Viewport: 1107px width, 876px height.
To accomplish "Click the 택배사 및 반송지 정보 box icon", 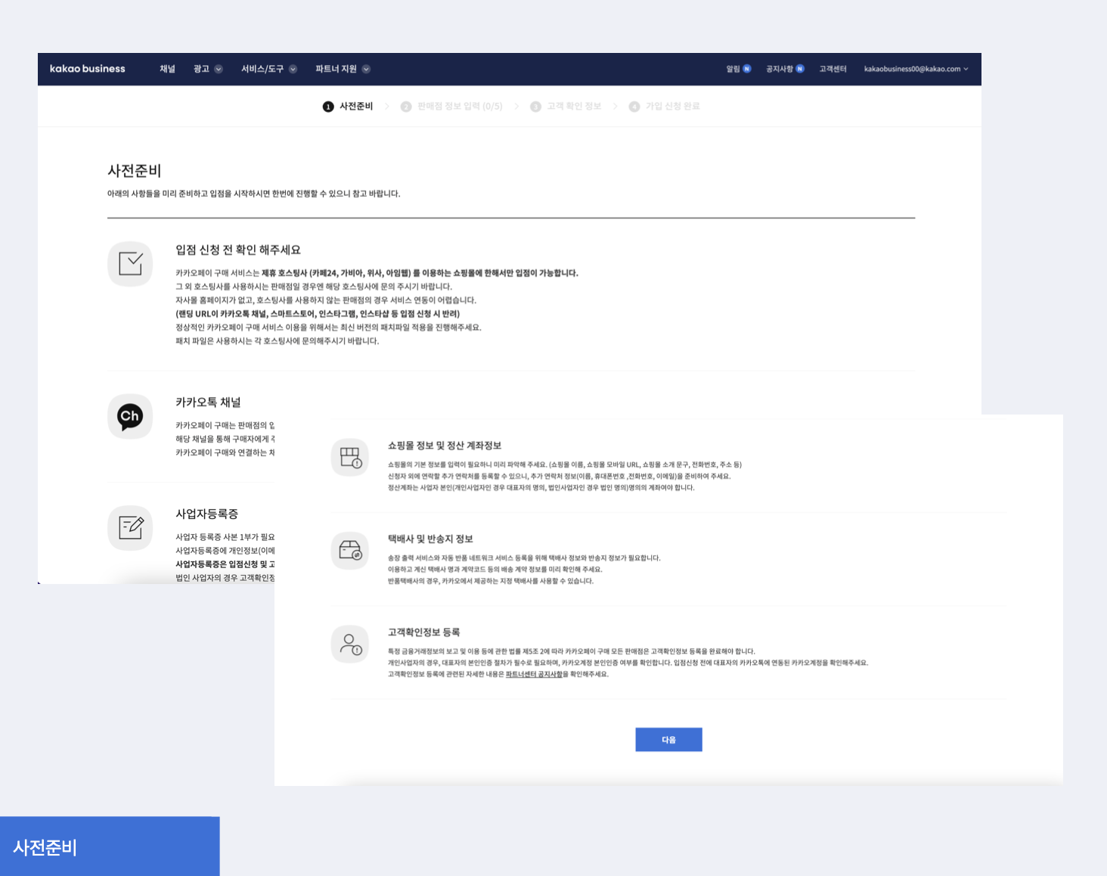I will tap(350, 551).
